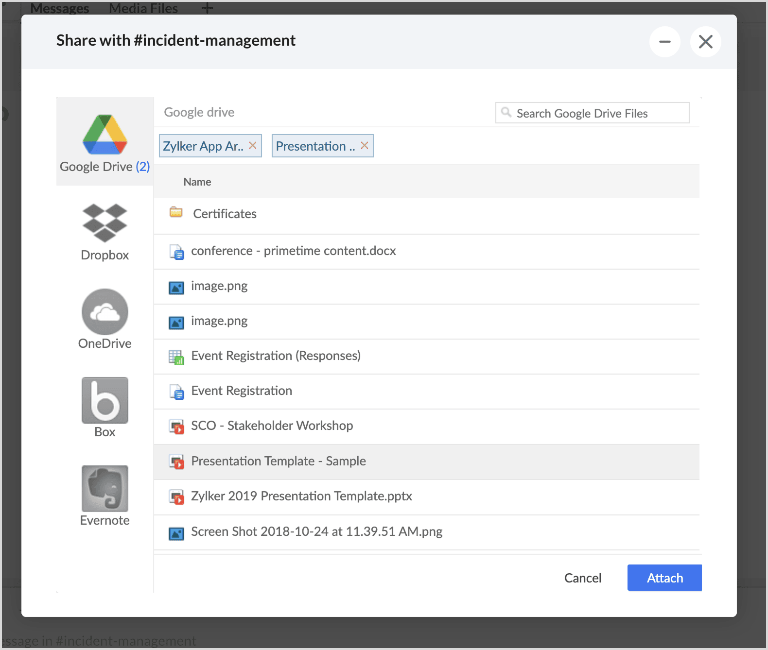Screen dimensions: 768x650
Task: Select the Event Registration (Responses) row text
Action: tap(276, 356)
